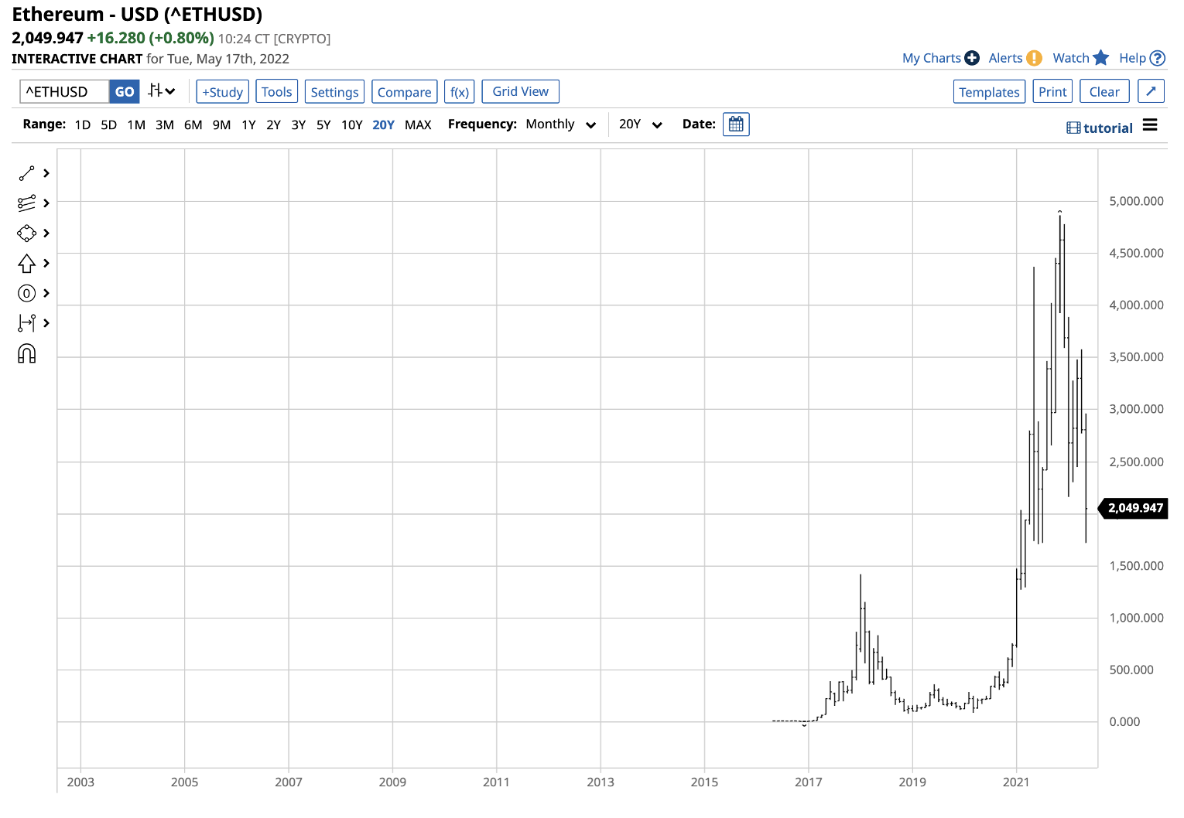The height and width of the screenshot is (818, 1184).
Task: Set range to 3M
Action: click(x=165, y=125)
